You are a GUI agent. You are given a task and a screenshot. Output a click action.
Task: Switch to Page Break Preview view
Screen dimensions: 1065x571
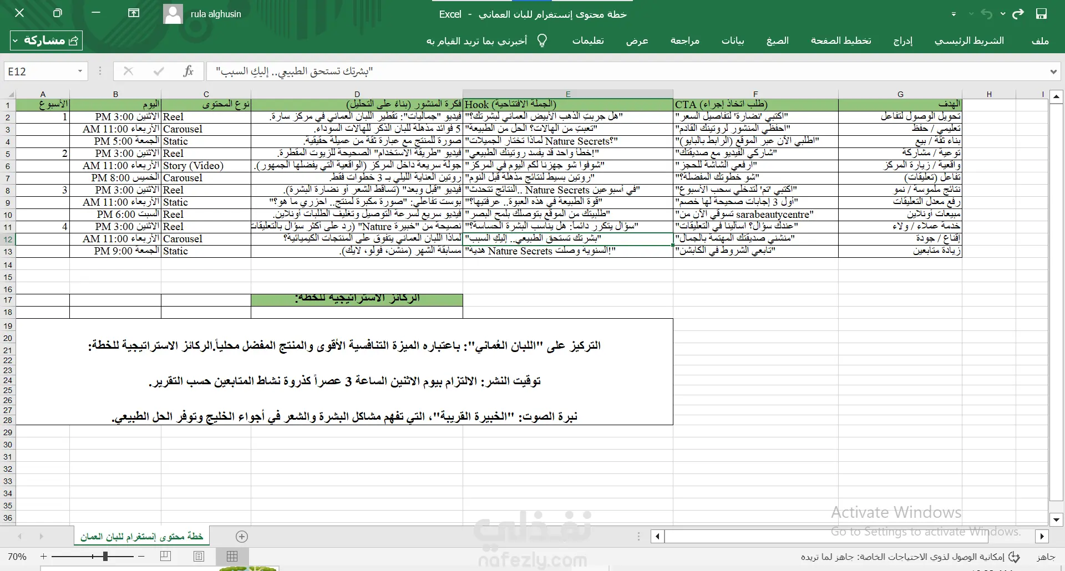tap(165, 556)
